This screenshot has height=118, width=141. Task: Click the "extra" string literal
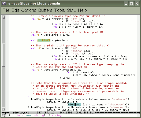77,51
